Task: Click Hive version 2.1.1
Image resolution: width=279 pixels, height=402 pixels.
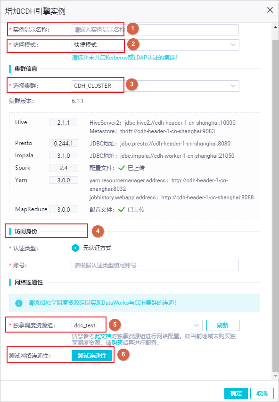Action: (64, 122)
